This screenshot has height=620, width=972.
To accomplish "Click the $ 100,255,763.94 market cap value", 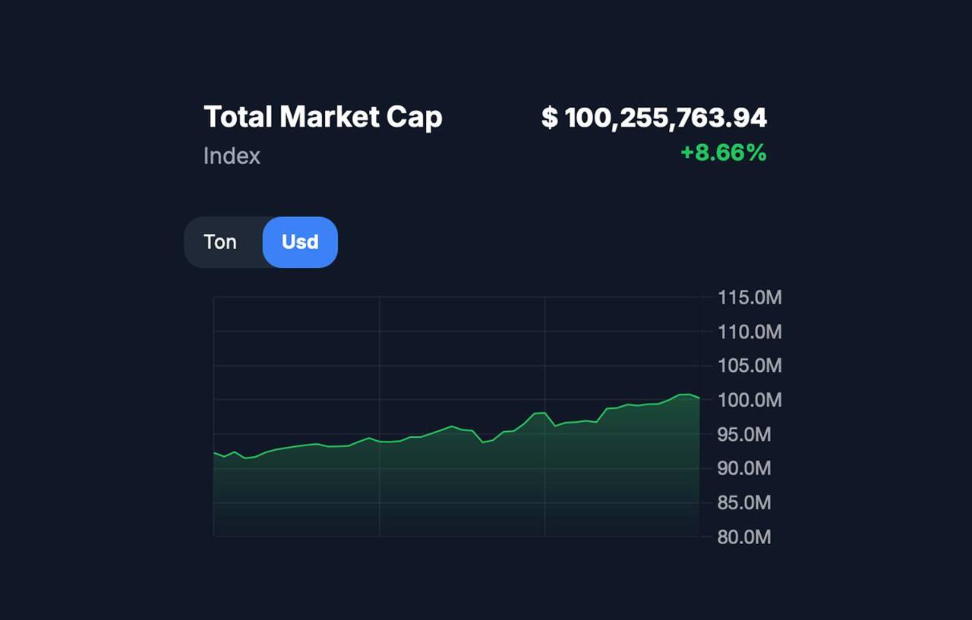I will (x=654, y=118).
